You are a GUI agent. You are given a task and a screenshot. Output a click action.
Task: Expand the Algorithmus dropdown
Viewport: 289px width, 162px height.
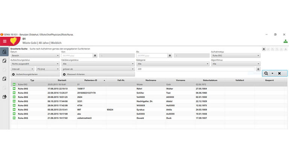235,64
